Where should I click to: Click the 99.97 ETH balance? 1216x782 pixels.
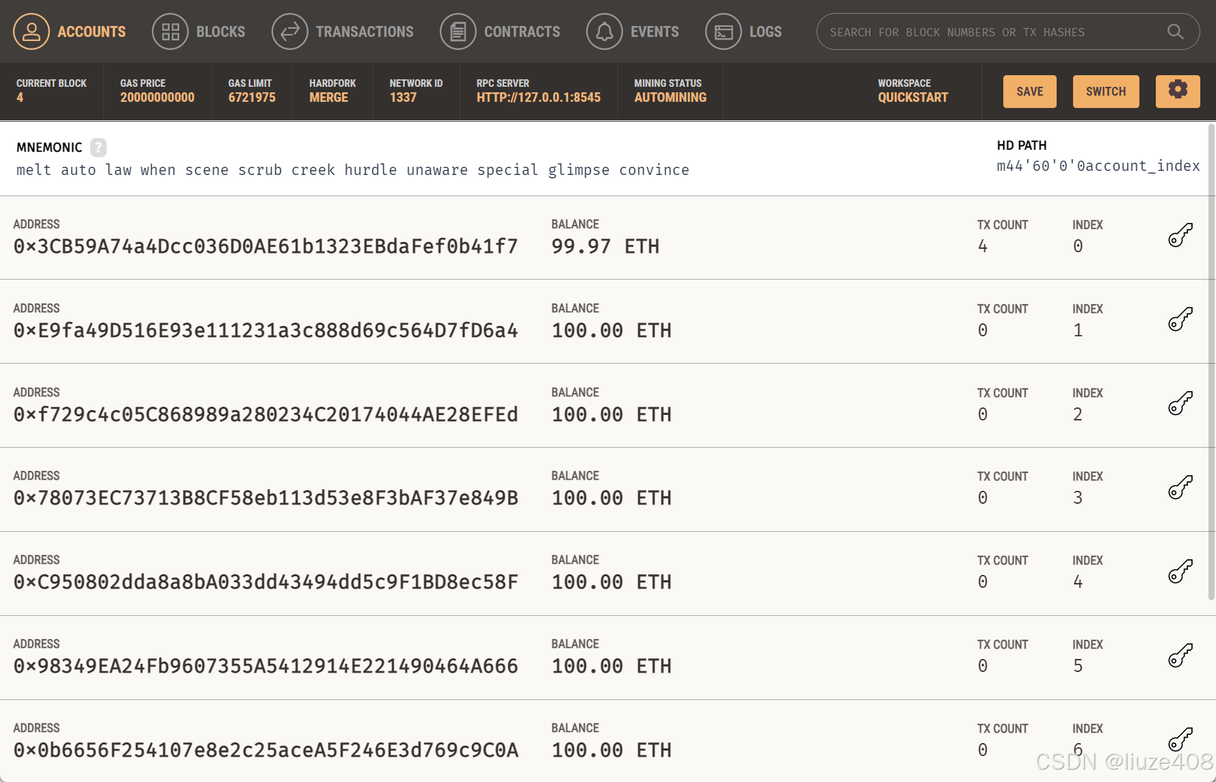[x=605, y=247]
